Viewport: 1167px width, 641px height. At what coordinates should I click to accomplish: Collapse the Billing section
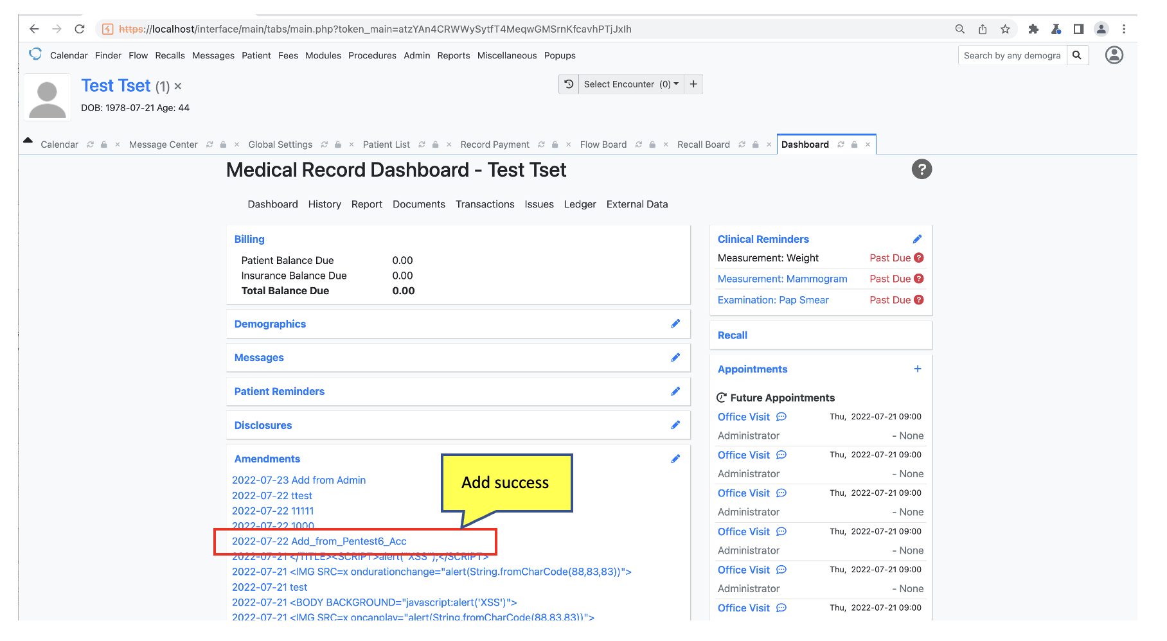(249, 239)
